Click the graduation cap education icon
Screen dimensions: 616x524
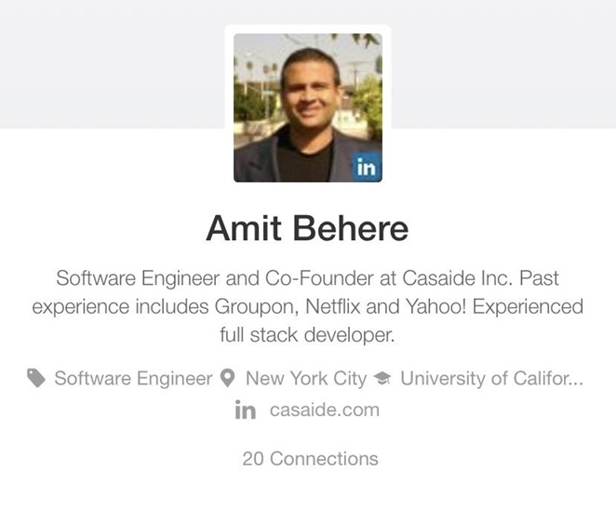point(382,379)
